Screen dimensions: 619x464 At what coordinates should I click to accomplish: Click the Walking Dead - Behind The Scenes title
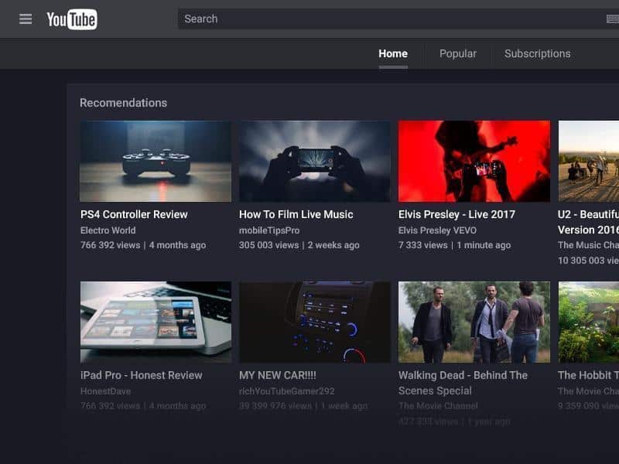[463, 383]
